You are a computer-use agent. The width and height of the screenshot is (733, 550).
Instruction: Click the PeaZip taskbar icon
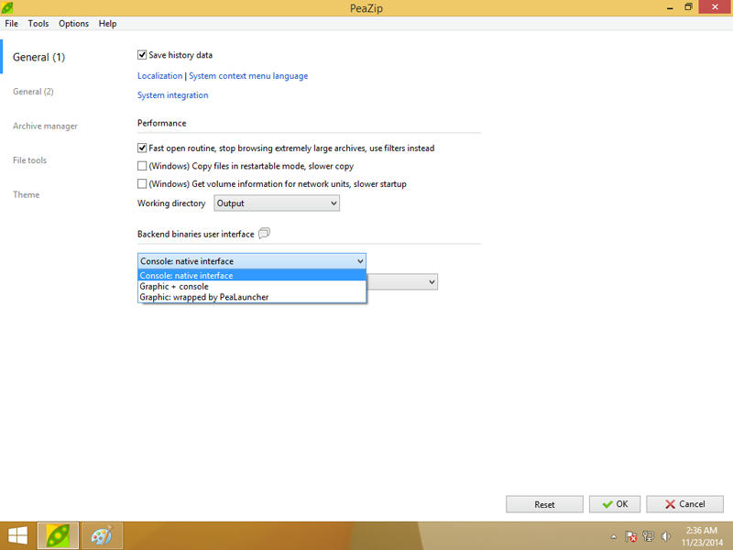pyautogui.click(x=58, y=535)
